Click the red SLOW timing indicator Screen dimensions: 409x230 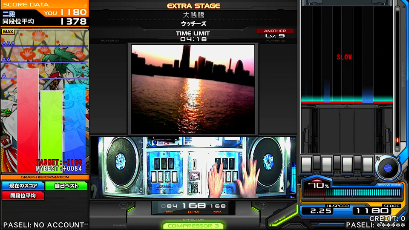(x=344, y=57)
